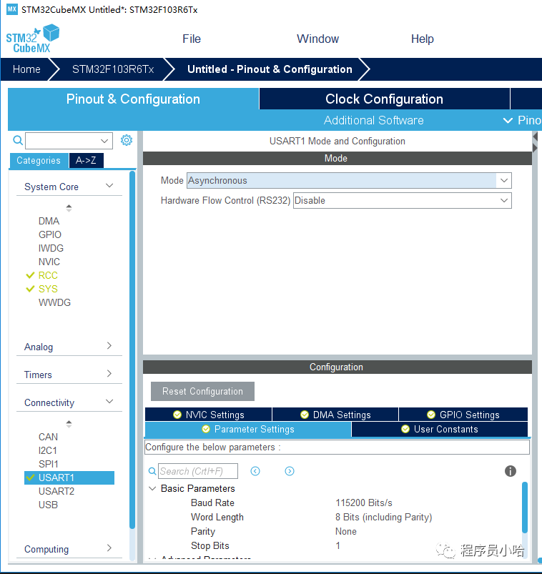The height and width of the screenshot is (574, 542).
Task: Click the settings gear icon beside search
Action: (x=127, y=140)
